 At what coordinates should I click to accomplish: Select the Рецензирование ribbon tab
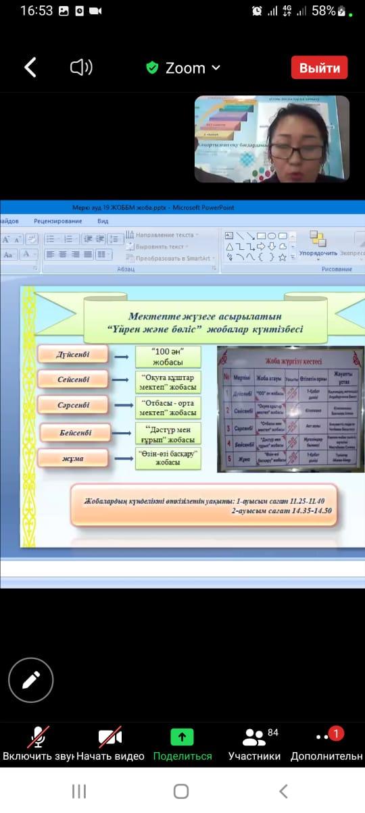57,221
